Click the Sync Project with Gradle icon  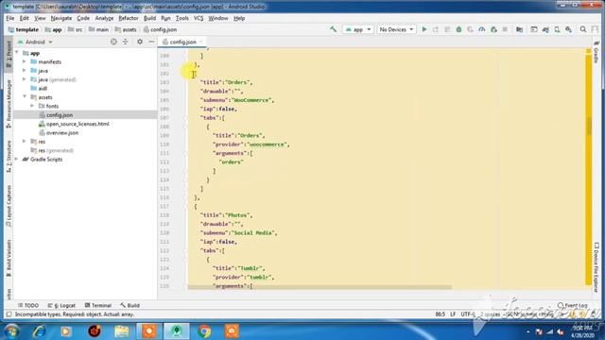click(x=545, y=29)
